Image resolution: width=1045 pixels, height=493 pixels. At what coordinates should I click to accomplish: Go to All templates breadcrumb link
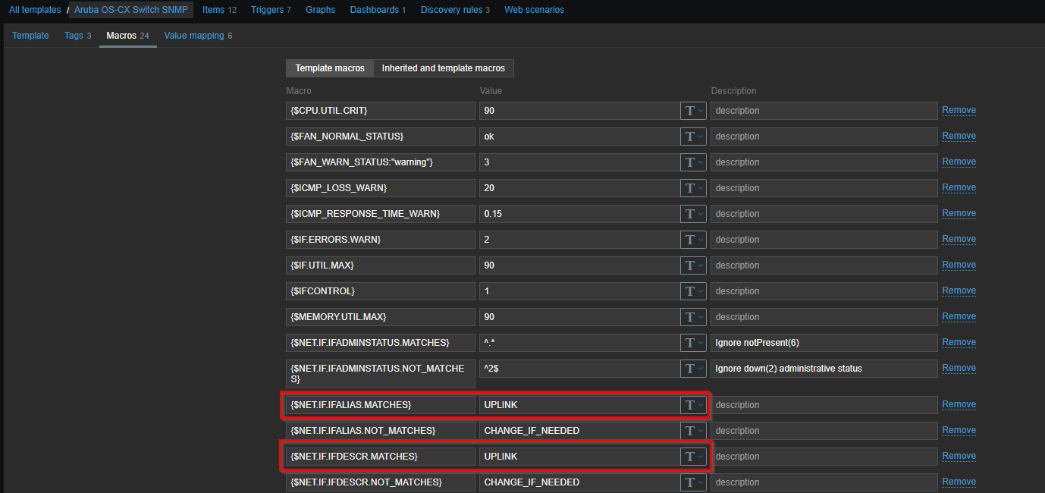(35, 10)
